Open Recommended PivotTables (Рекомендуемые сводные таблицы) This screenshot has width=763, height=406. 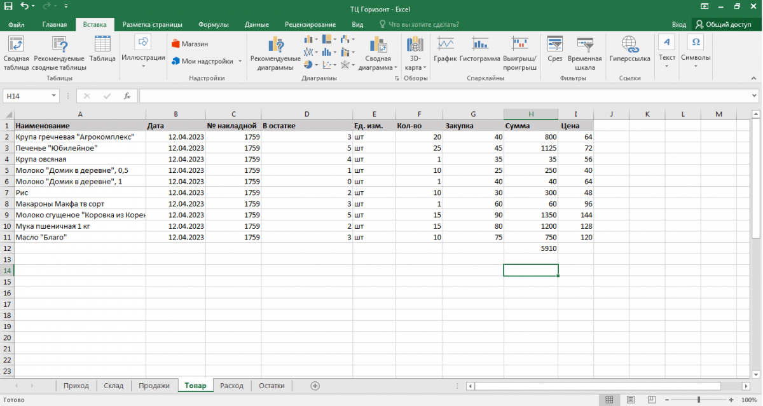coord(59,53)
